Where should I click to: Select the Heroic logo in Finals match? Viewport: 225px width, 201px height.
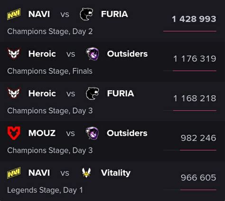[14, 54]
